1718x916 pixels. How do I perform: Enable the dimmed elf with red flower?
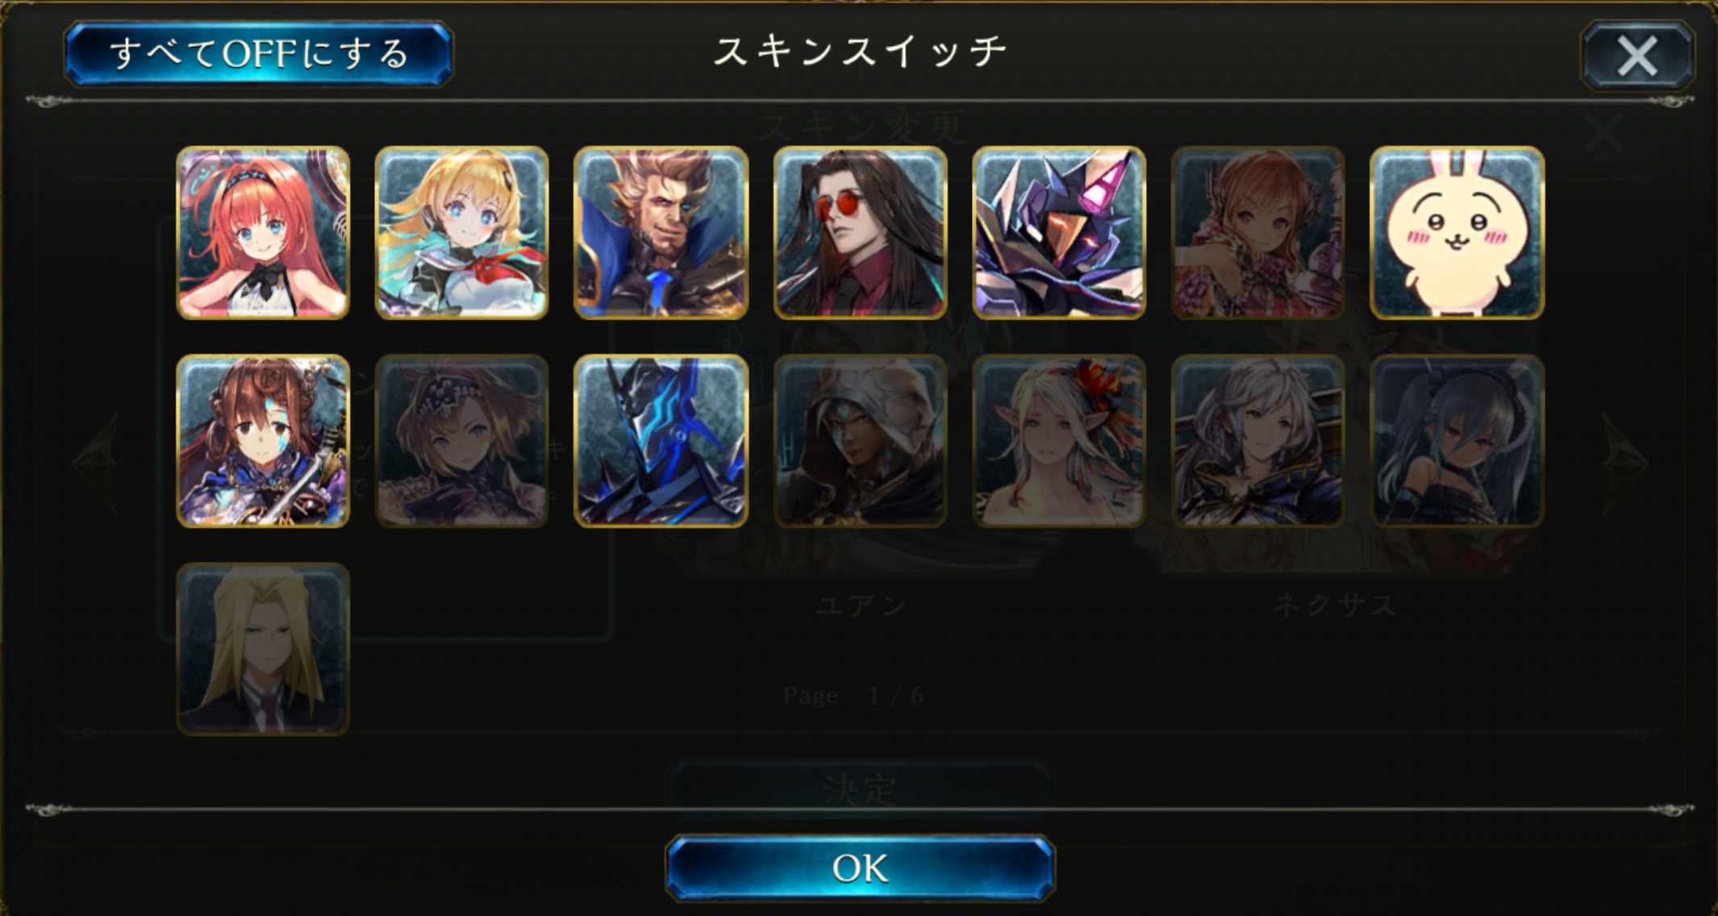point(1059,441)
